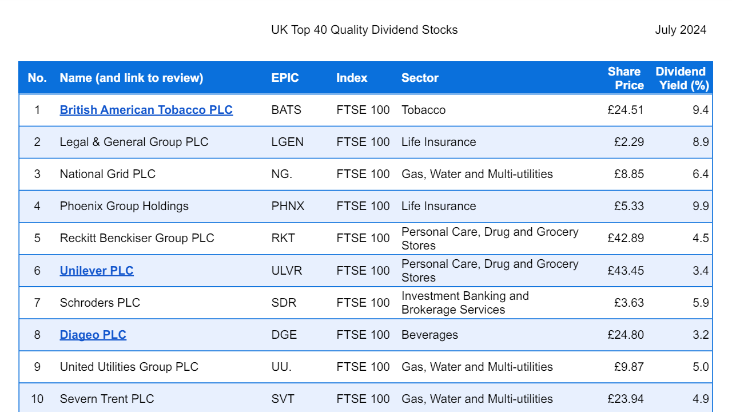
Task: Click the 'Name (and link to review)' column header
Action: tap(132, 78)
